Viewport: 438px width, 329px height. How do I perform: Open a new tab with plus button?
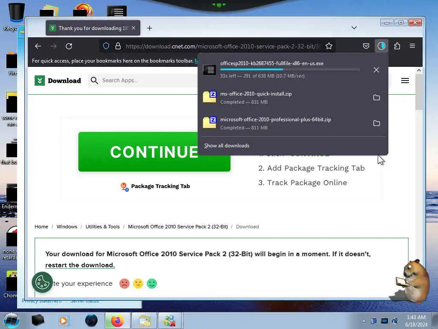click(x=149, y=28)
